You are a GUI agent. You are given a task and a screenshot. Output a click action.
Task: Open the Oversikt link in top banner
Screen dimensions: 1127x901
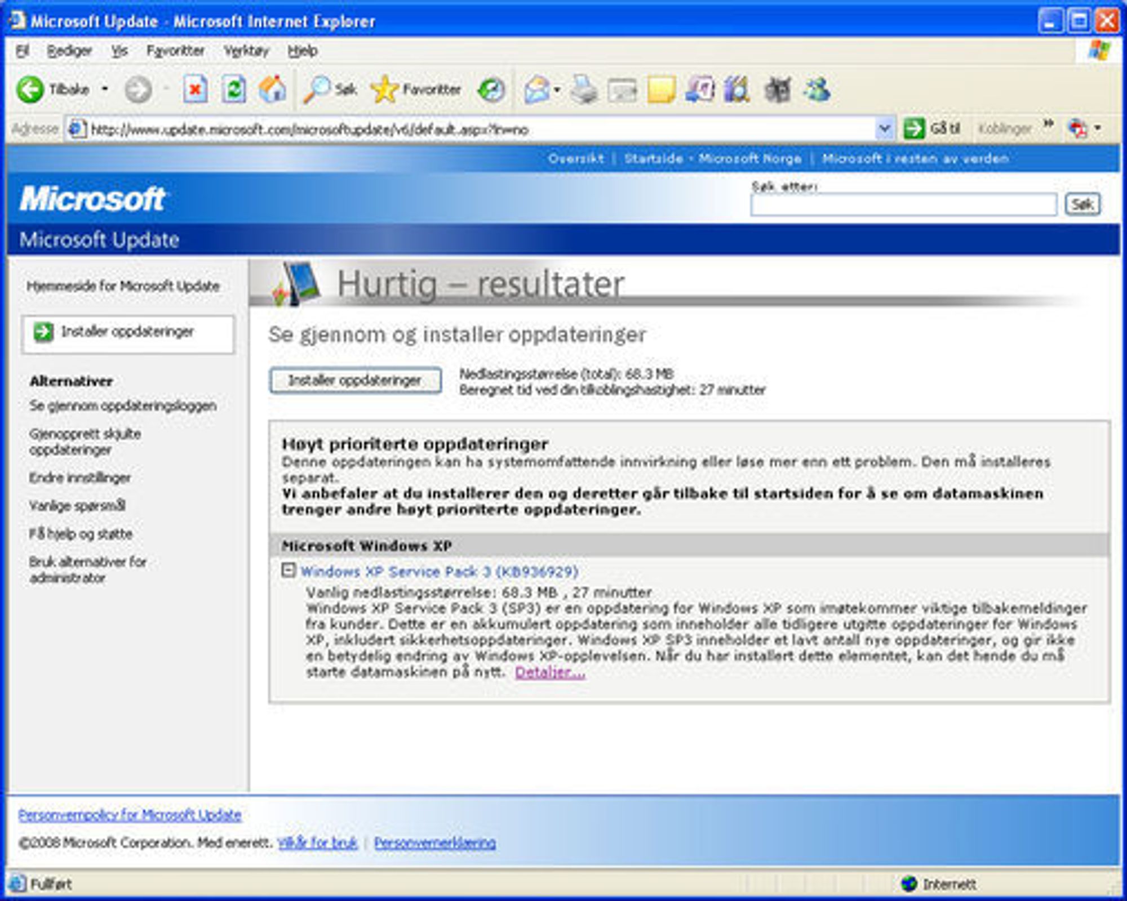[x=575, y=158]
